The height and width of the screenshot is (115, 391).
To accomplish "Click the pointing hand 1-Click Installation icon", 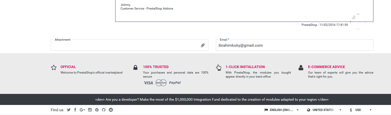I will click(218, 68).
